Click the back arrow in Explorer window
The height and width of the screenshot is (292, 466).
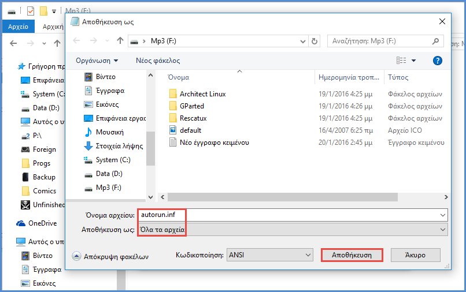click(13, 43)
